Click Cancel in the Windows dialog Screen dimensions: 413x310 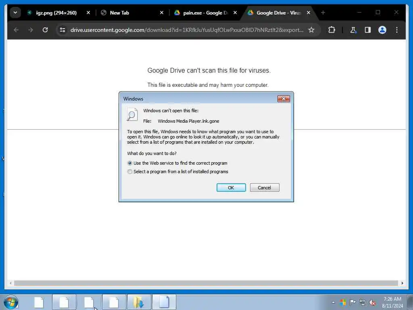pos(265,187)
